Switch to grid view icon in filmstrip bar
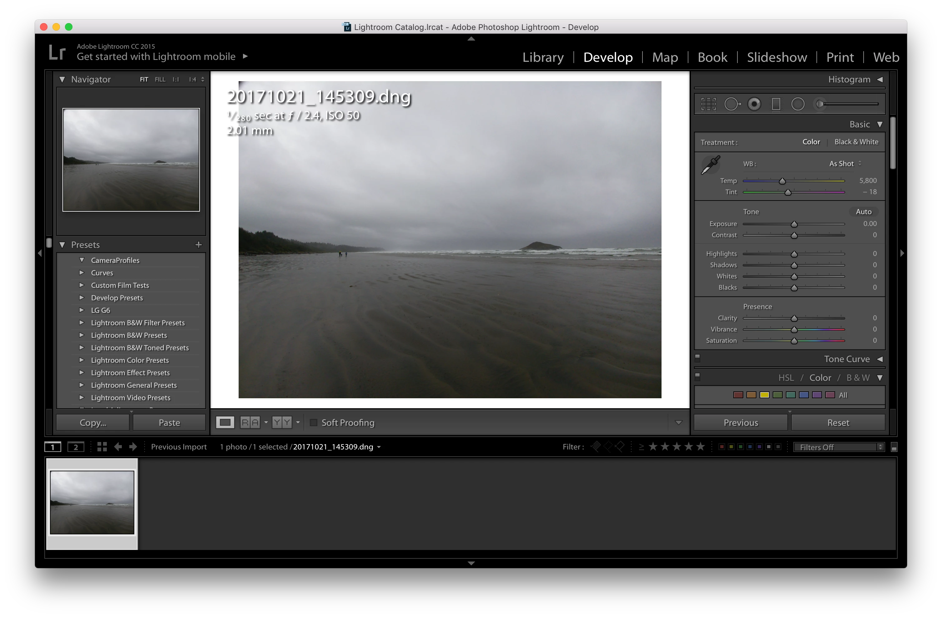 pyautogui.click(x=102, y=447)
